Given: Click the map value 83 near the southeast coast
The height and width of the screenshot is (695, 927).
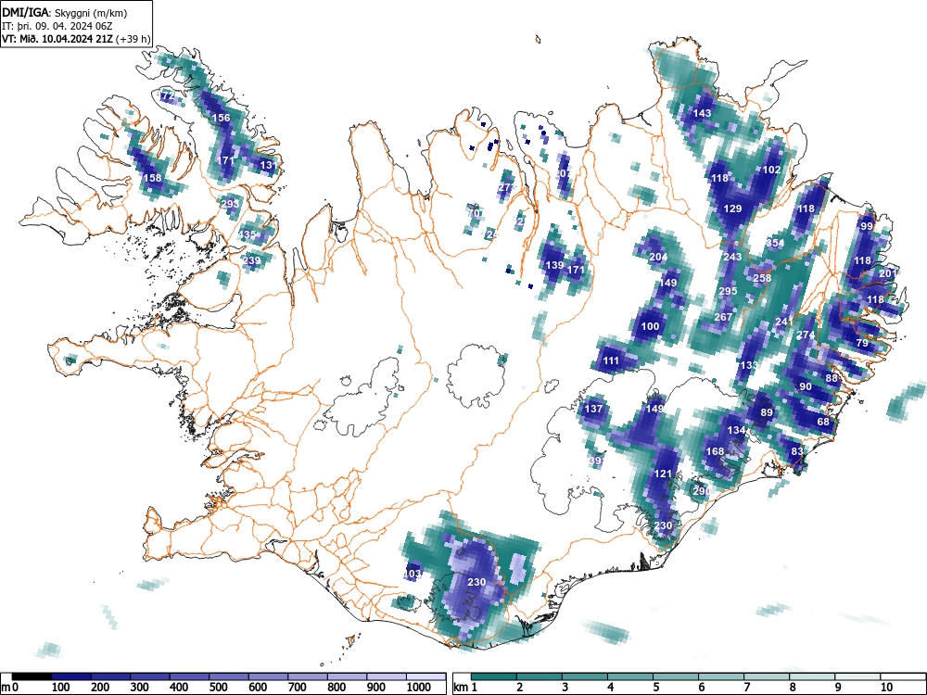Looking at the screenshot, I should pos(797,451).
